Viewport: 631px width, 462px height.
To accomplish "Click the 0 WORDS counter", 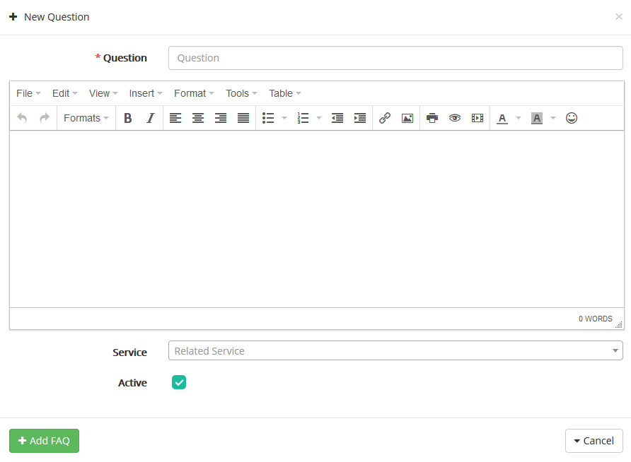I will [595, 319].
